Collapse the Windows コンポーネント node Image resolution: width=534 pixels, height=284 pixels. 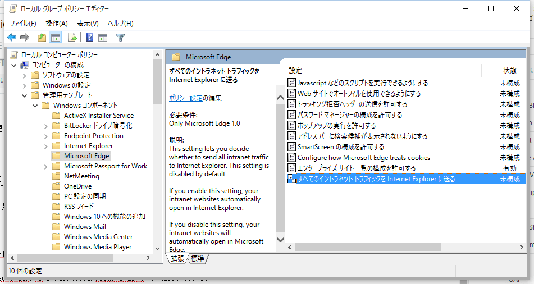pos(35,106)
